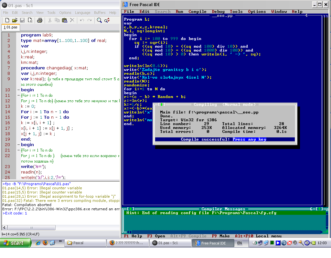Open the Debug menu in Free Pascal IDE
Screen dimensions: 331x258
218,12
